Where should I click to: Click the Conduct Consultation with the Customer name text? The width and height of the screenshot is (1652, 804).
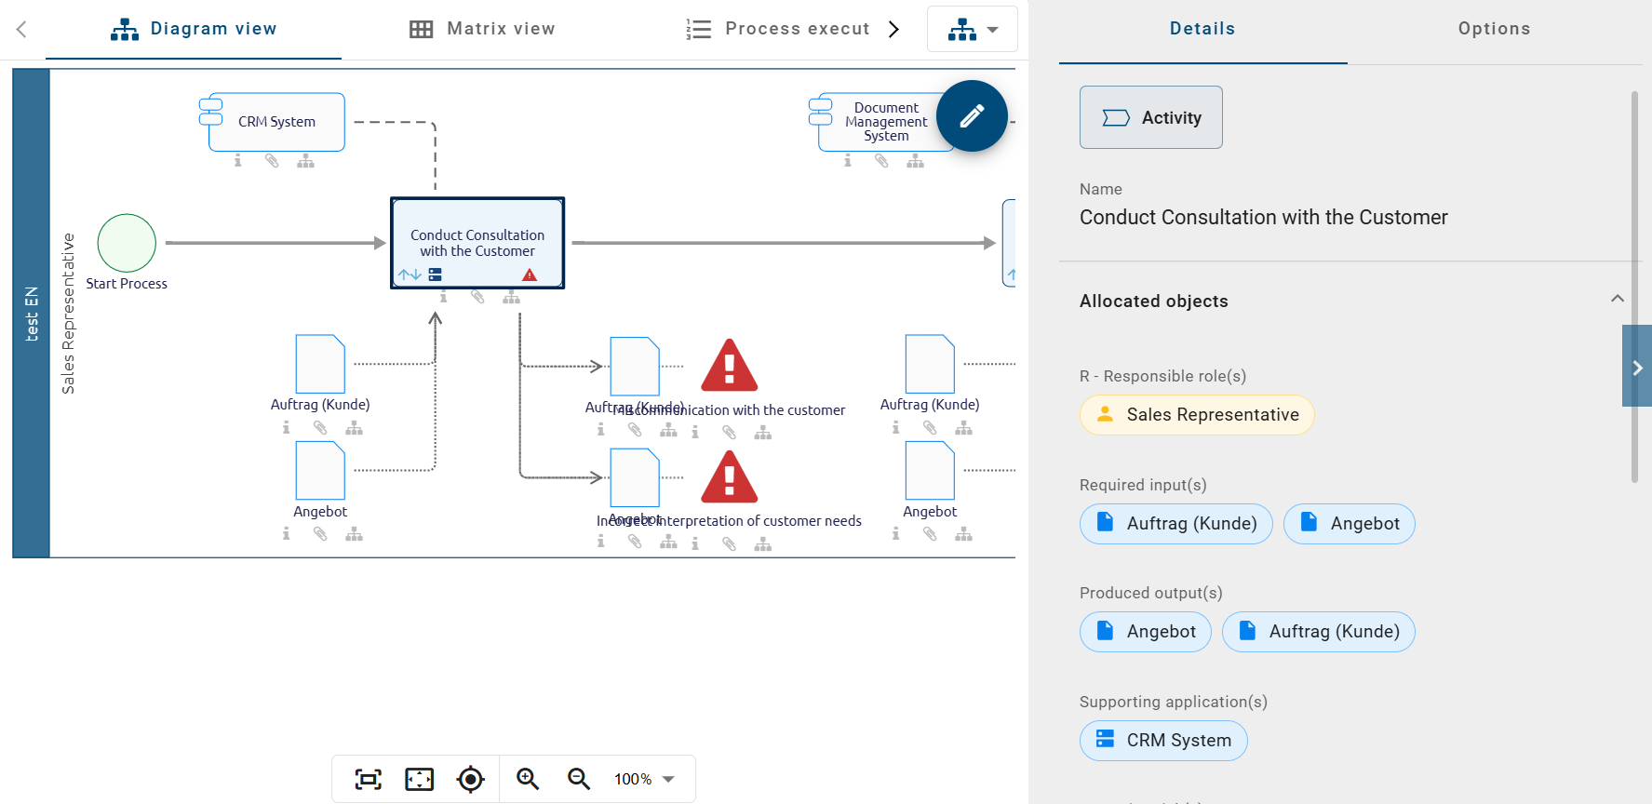(x=1264, y=218)
